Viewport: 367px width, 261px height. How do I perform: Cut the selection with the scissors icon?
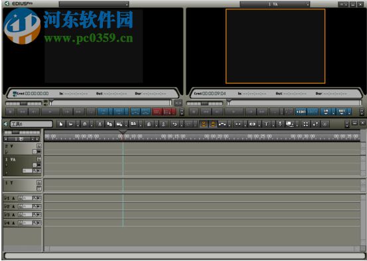(100, 124)
